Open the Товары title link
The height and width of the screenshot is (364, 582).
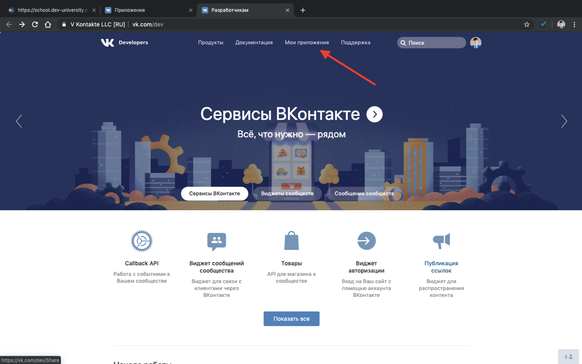[292, 263]
